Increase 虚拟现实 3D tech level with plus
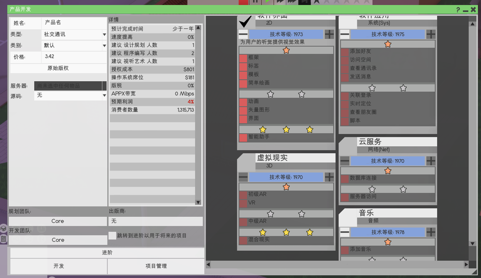 tap(329, 177)
